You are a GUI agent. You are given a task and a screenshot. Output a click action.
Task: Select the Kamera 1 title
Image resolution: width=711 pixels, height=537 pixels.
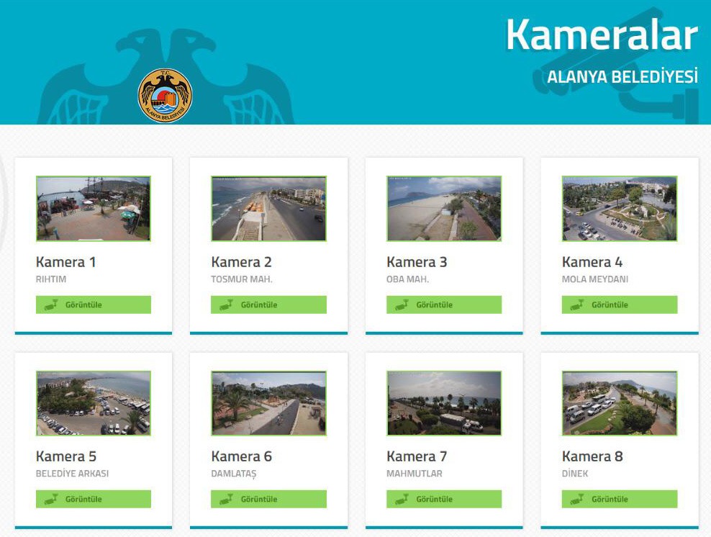coord(65,262)
